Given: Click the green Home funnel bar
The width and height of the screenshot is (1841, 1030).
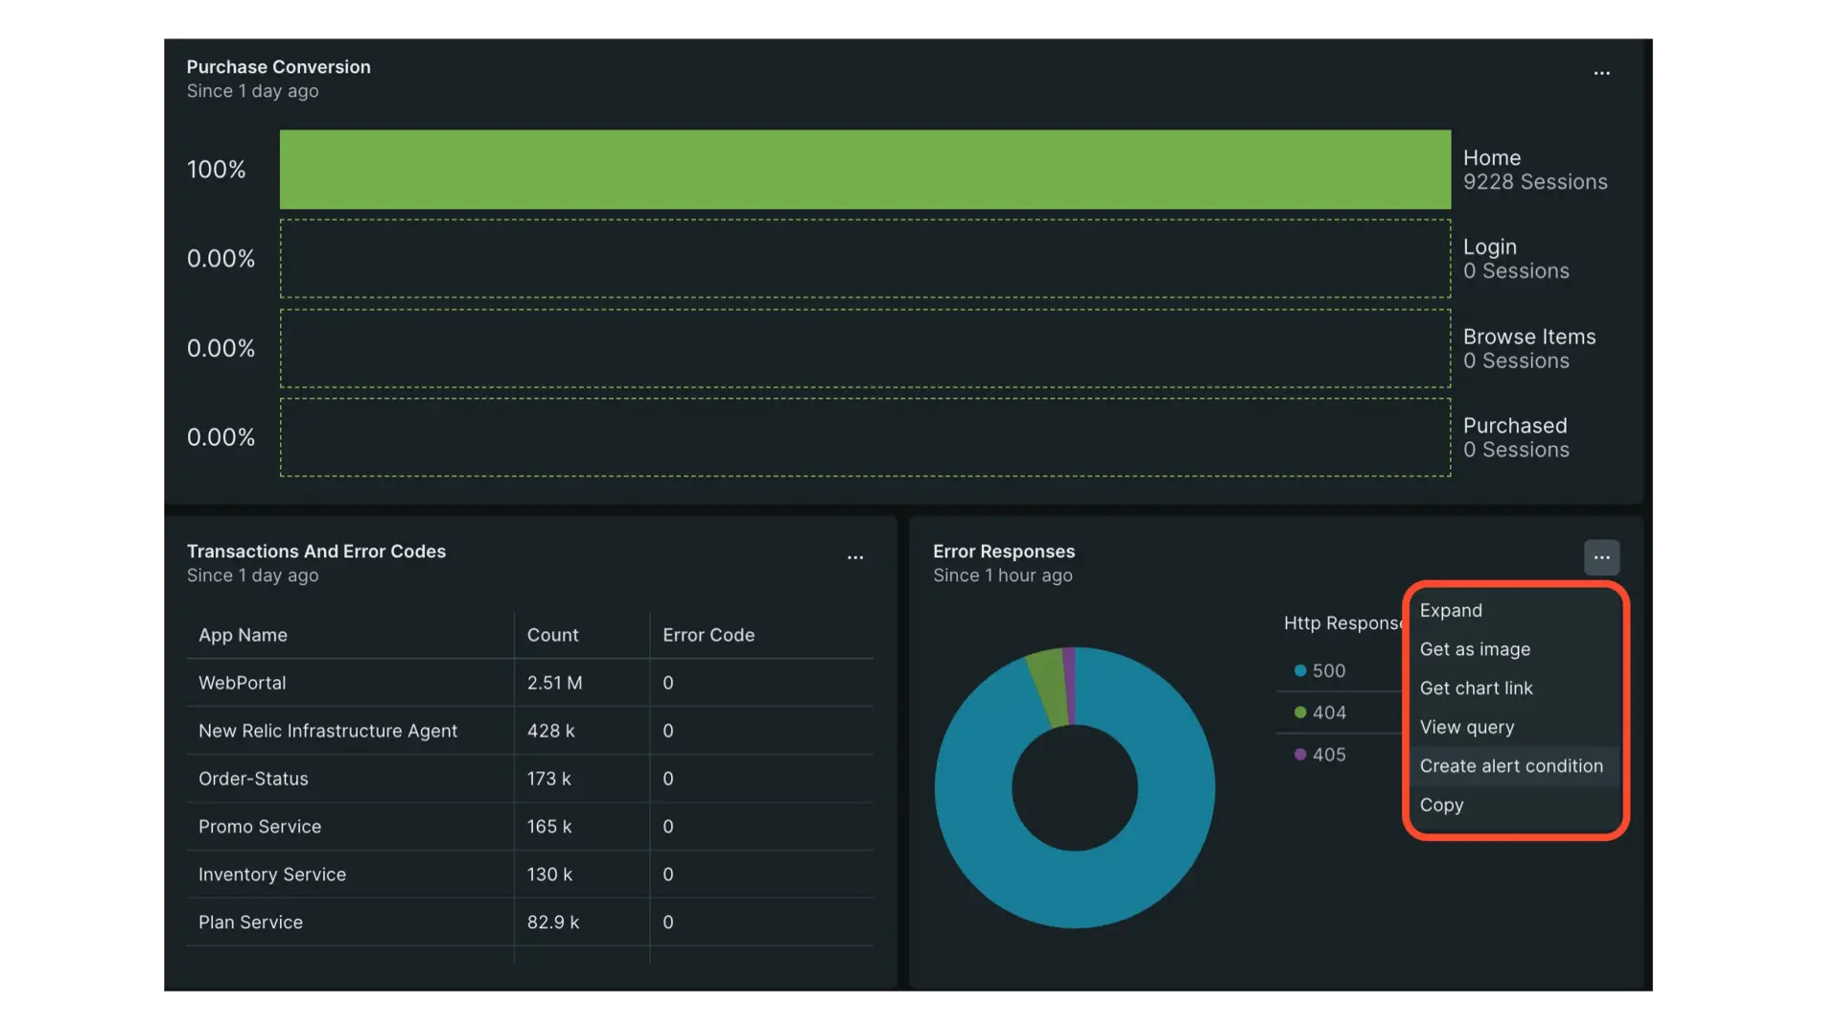Looking at the screenshot, I should tap(863, 169).
